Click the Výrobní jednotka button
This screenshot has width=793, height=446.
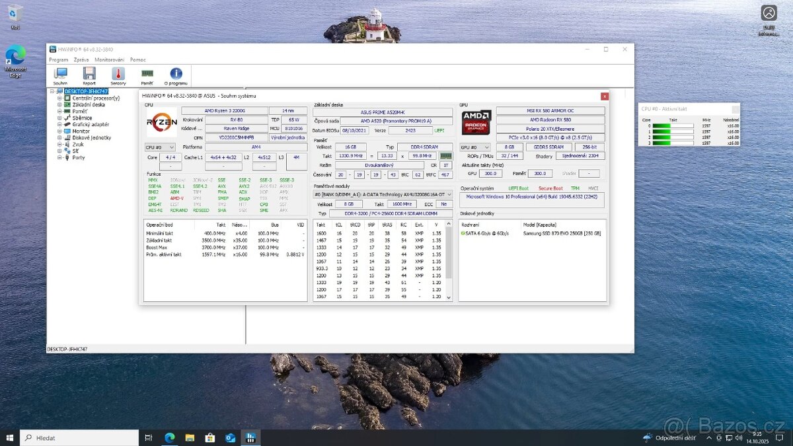tap(287, 137)
